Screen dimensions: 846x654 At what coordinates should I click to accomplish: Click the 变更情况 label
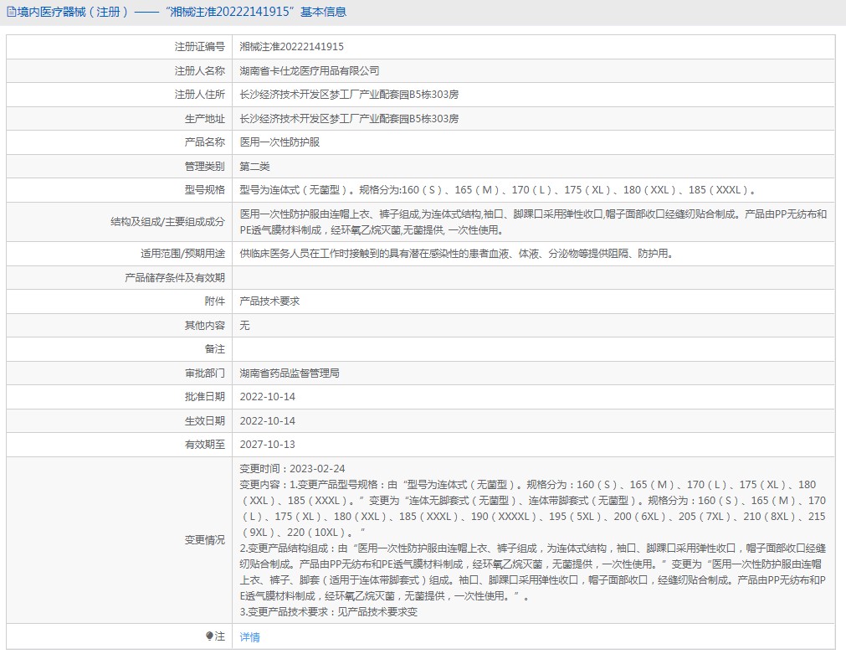coord(204,540)
